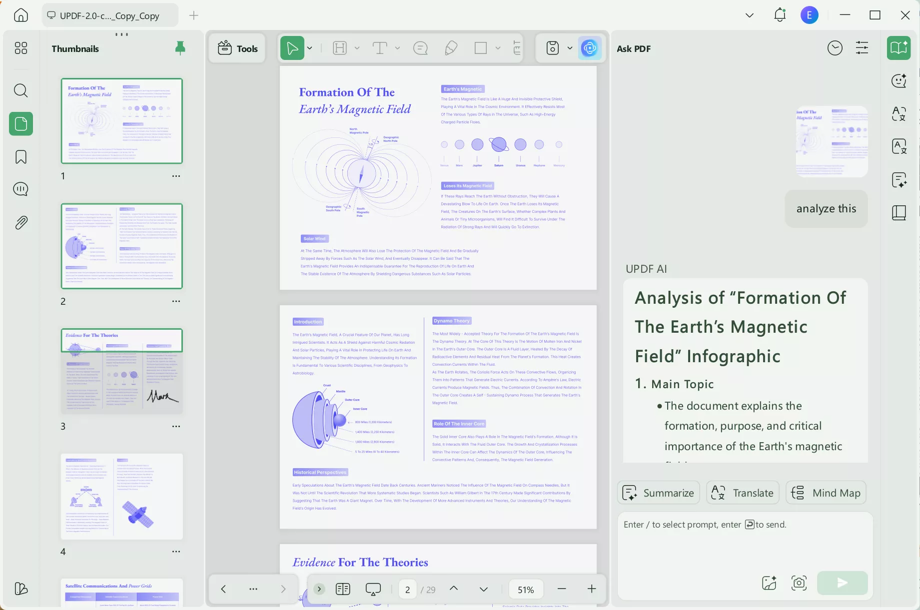The height and width of the screenshot is (610, 920).
Task: Expand the highlight tool dropdown arrow
Action: [x=357, y=48]
